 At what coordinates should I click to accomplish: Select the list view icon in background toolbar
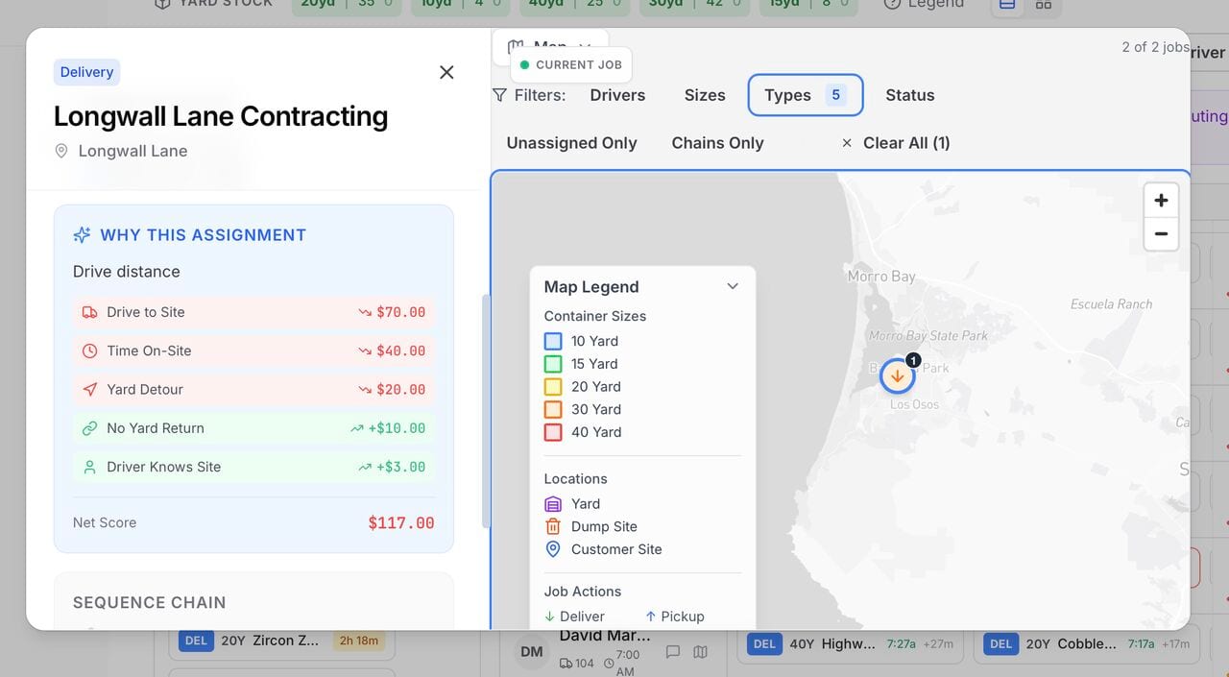1006,5
